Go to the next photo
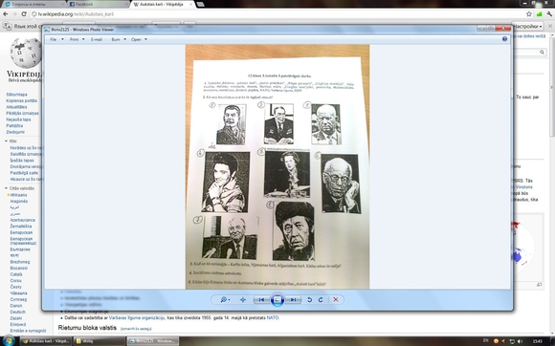This screenshot has width=555, height=346. [293, 300]
